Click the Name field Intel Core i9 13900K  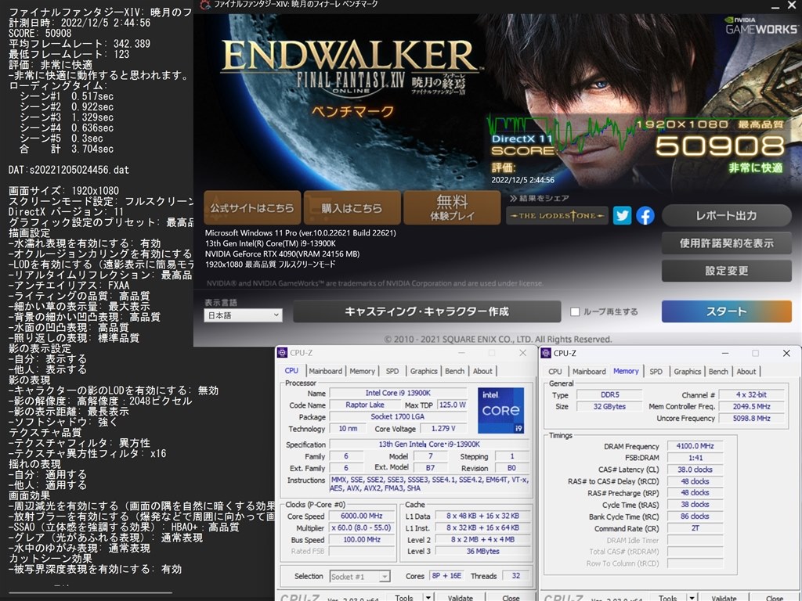(398, 393)
